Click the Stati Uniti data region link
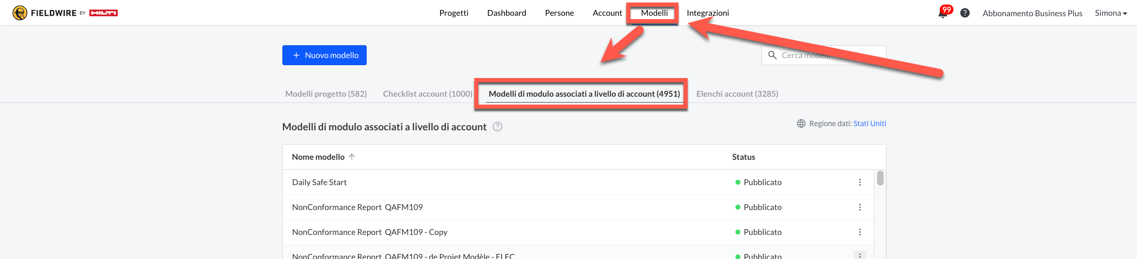1137x259 pixels. [869, 124]
